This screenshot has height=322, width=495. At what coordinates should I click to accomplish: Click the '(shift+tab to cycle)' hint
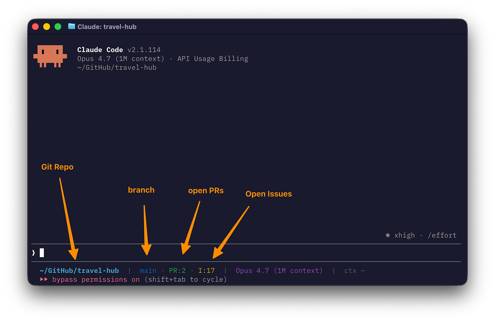186,279
